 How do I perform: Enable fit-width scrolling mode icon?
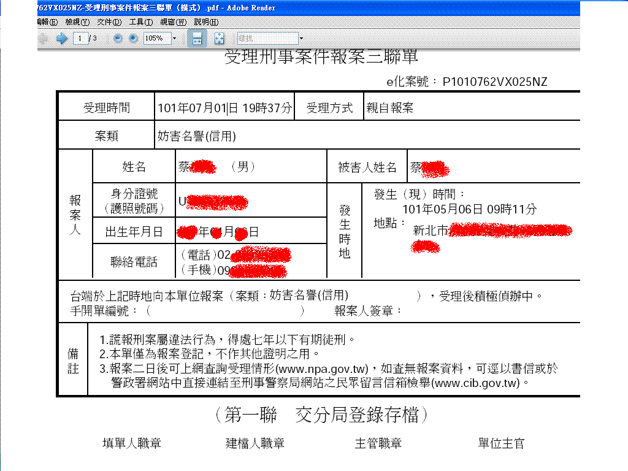click(197, 39)
